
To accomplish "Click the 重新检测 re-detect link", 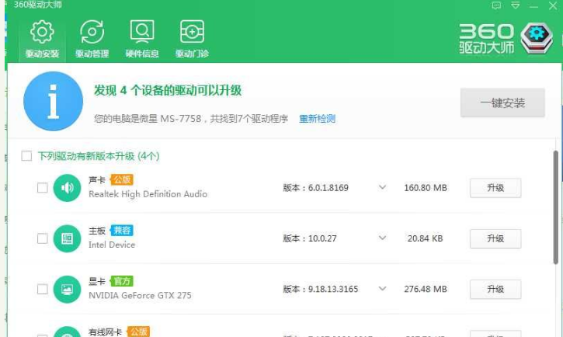I will point(317,119).
